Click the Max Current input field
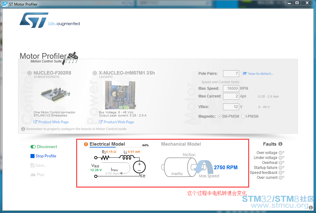The width and height of the screenshot is (316, 213). pyautogui.click(x=231, y=96)
